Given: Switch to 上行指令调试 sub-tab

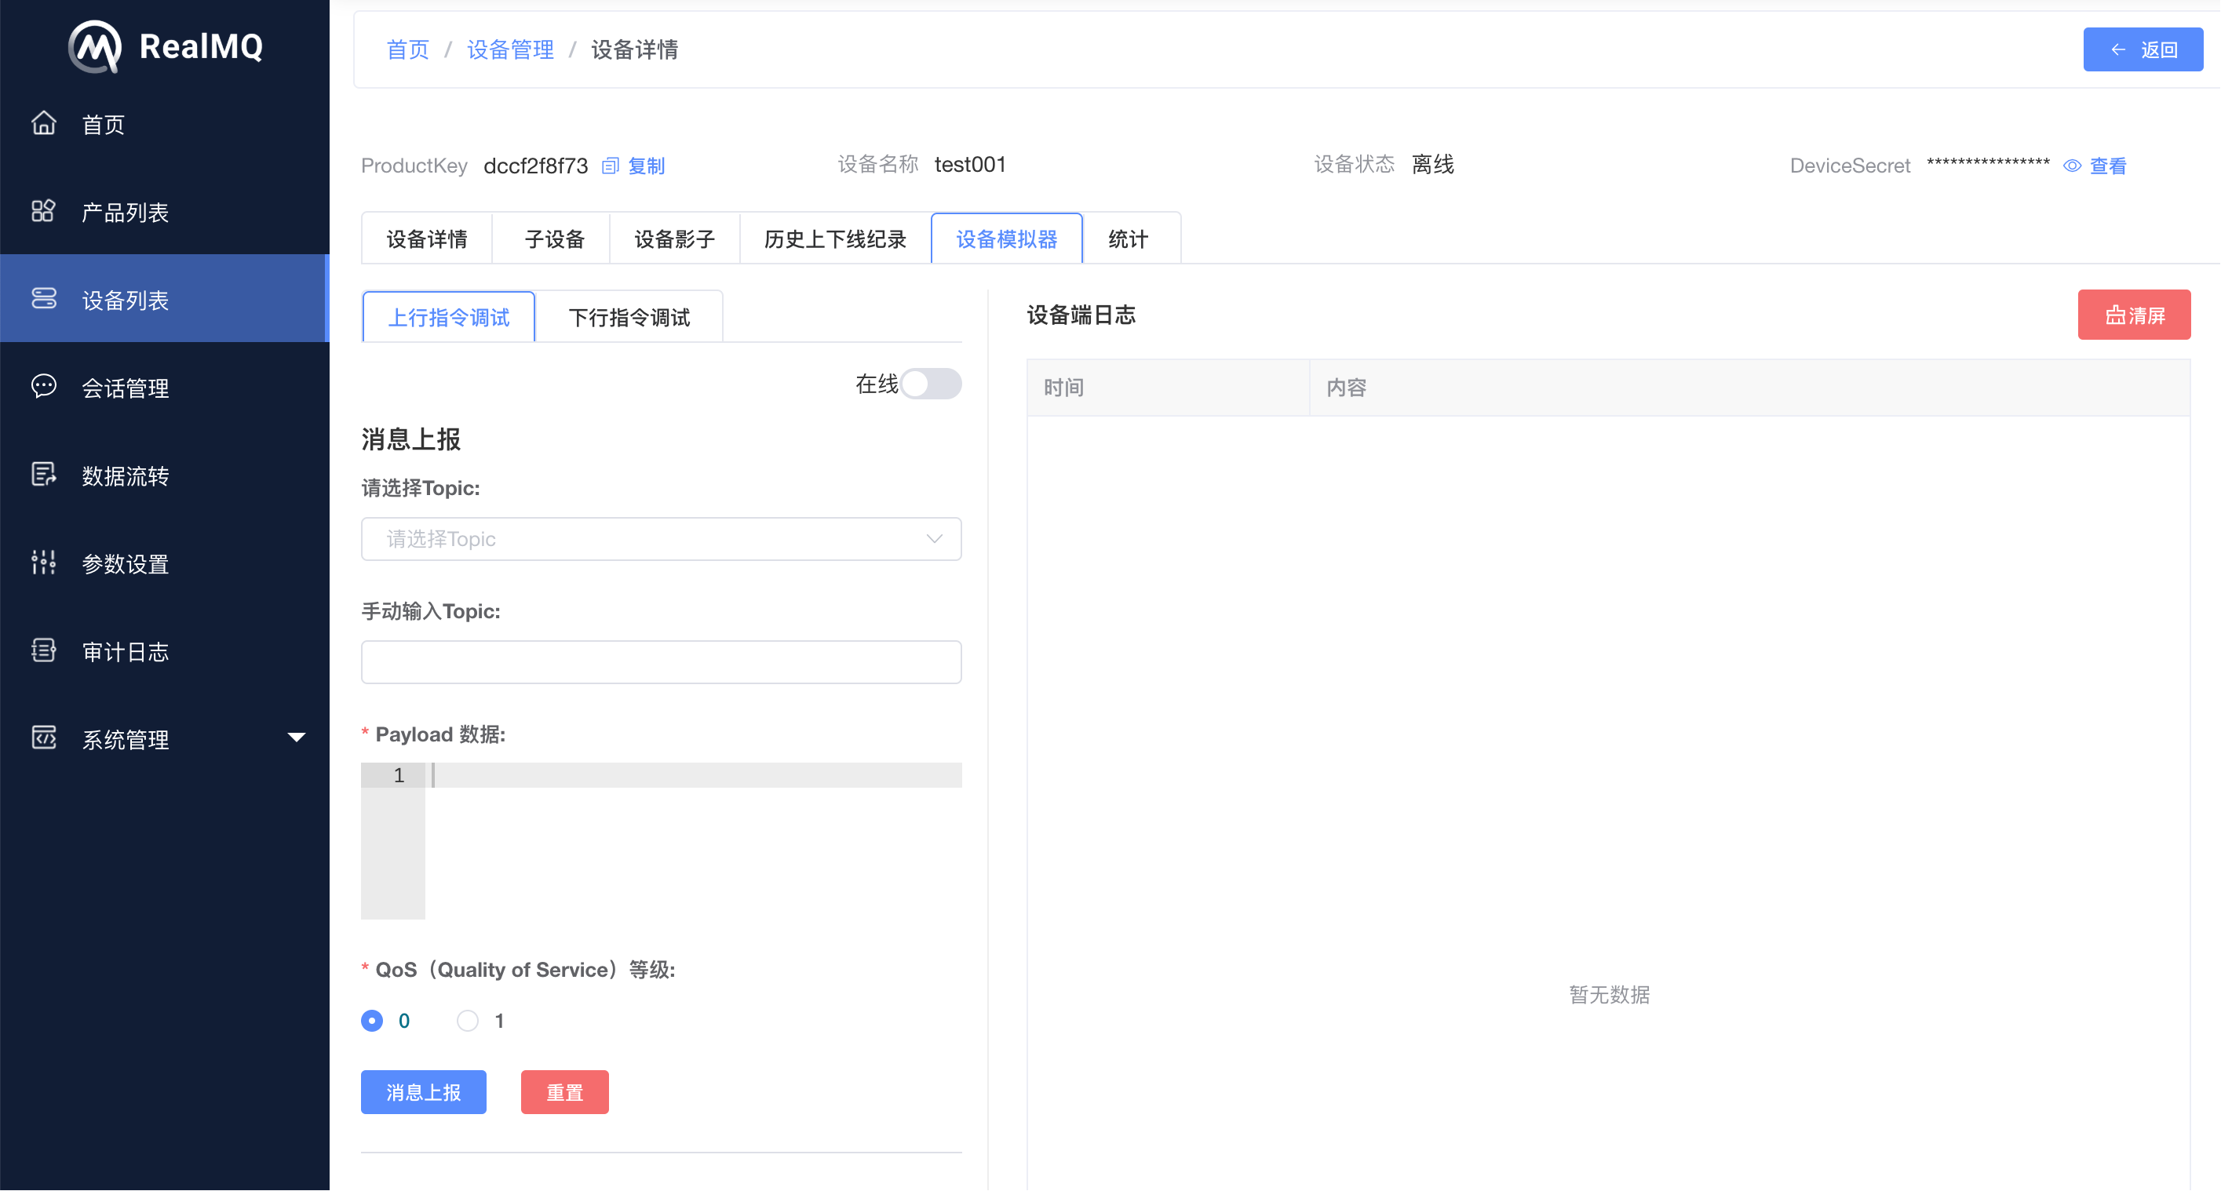Looking at the screenshot, I should coord(448,317).
